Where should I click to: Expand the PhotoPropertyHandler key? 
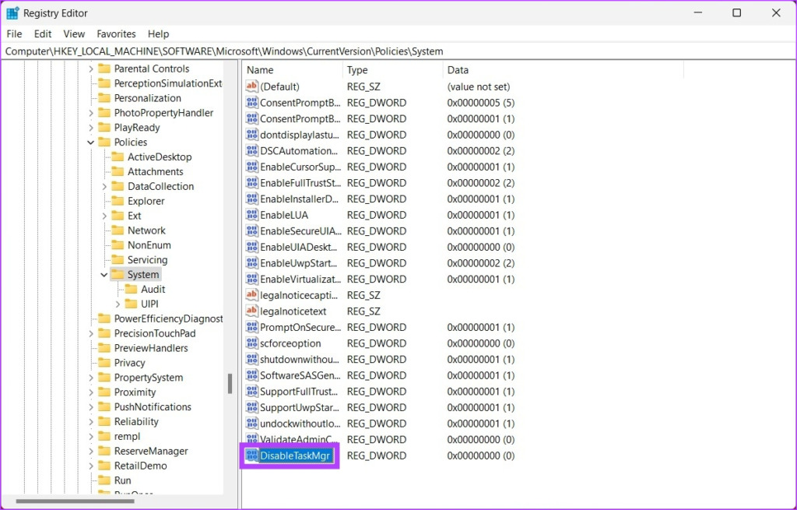pos(91,113)
